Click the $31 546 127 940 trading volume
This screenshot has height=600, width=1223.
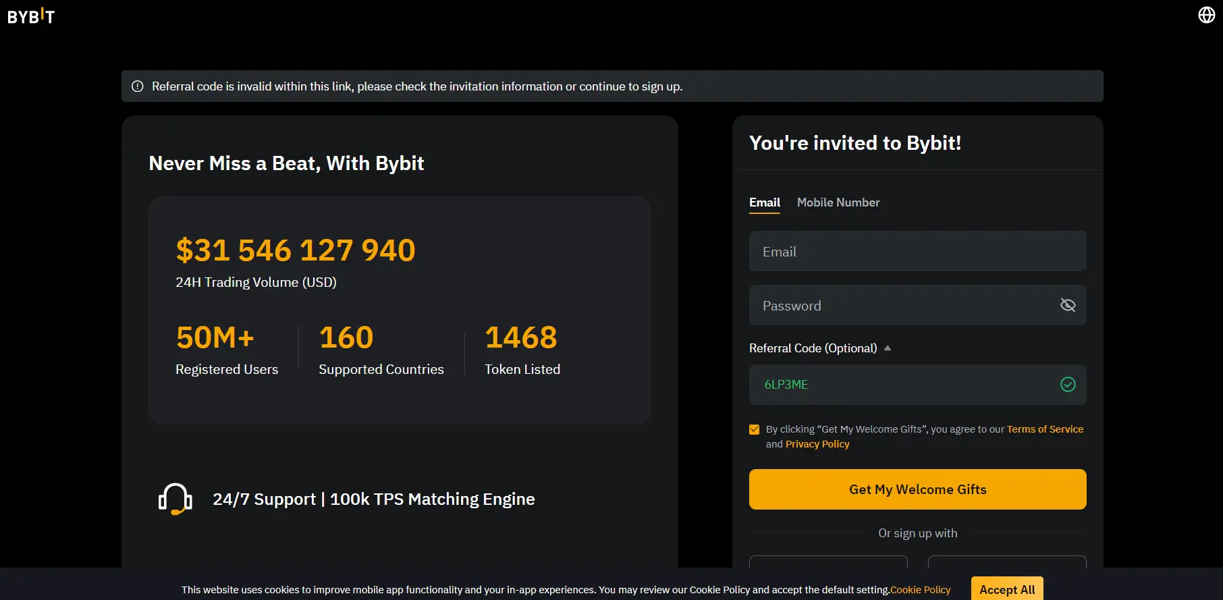296,250
